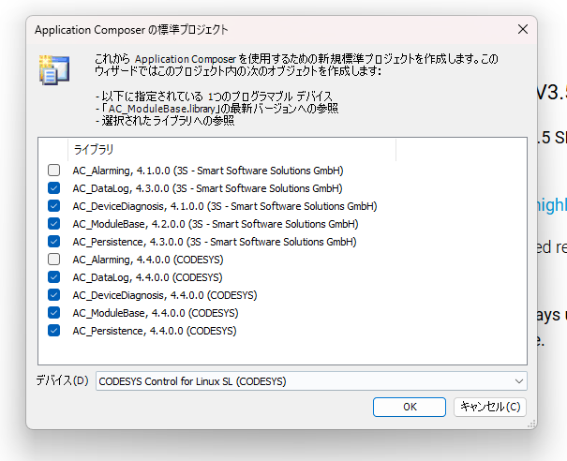Check AC_Alarming 4.4.0.0 CODESYS checkbox
Screen dimensions: 567x461
[53, 259]
